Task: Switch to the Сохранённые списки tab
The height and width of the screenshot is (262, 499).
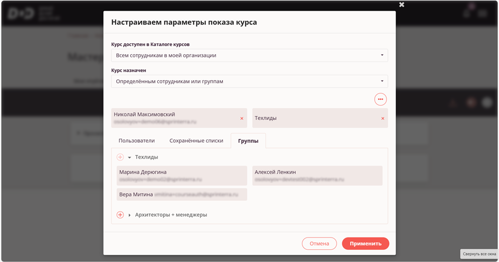Action: point(196,141)
